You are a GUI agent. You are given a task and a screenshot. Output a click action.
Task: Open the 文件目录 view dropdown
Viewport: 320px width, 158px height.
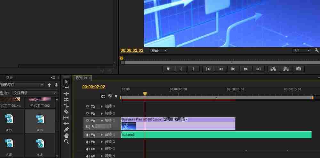coord(34,93)
